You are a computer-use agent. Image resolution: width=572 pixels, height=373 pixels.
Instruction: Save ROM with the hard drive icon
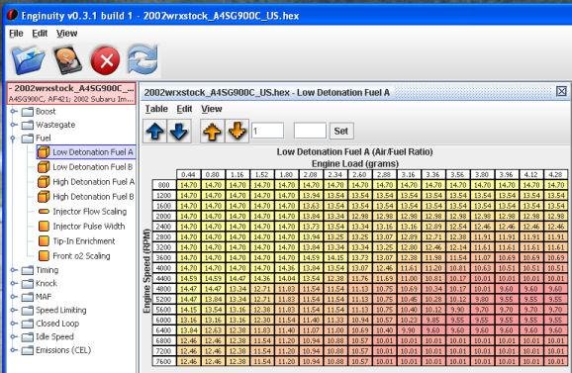67,59
